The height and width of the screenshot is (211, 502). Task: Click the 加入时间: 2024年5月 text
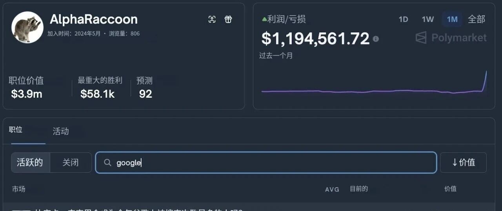75,34
